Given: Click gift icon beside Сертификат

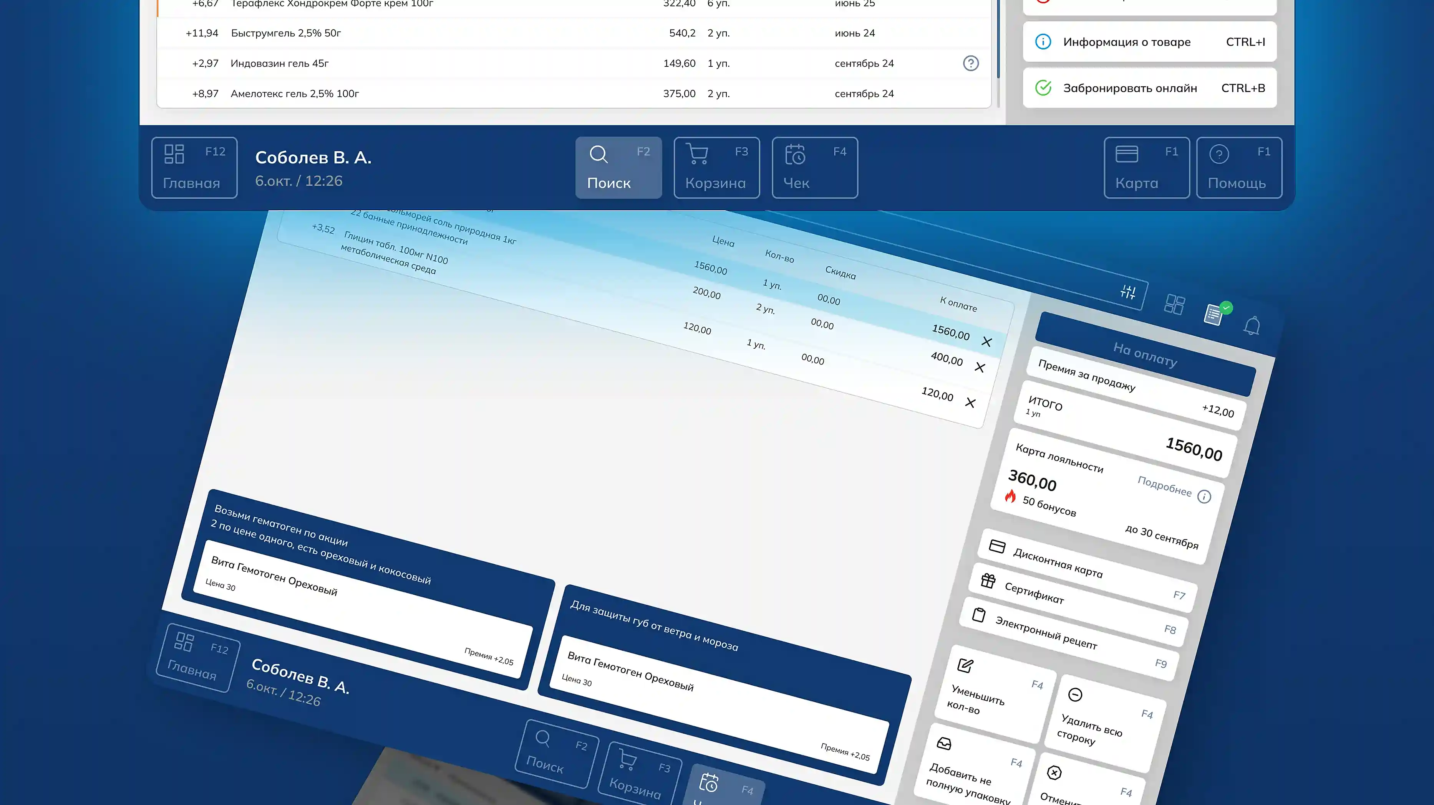Looking at the screenshot, I should pyautogui.click(x=988, y=581).
